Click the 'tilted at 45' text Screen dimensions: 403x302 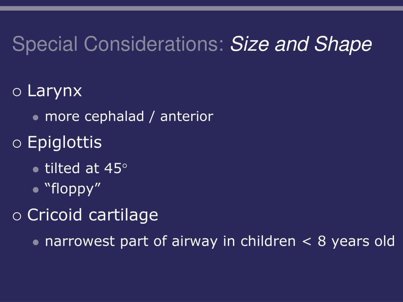click(x=83, y=168)
